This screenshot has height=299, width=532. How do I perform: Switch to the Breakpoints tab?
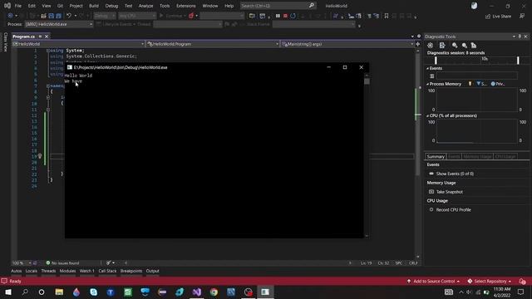(x=131, y=271)
